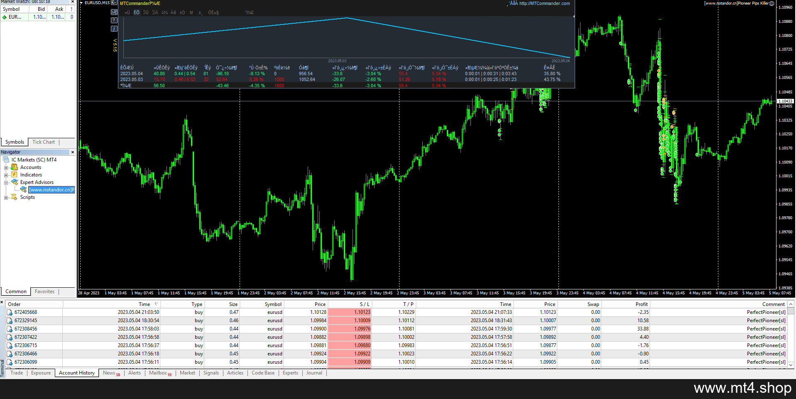796x399 pixels.
Task: Click the chart shift triangle marker at top
Action: click(x=81, y=2)
